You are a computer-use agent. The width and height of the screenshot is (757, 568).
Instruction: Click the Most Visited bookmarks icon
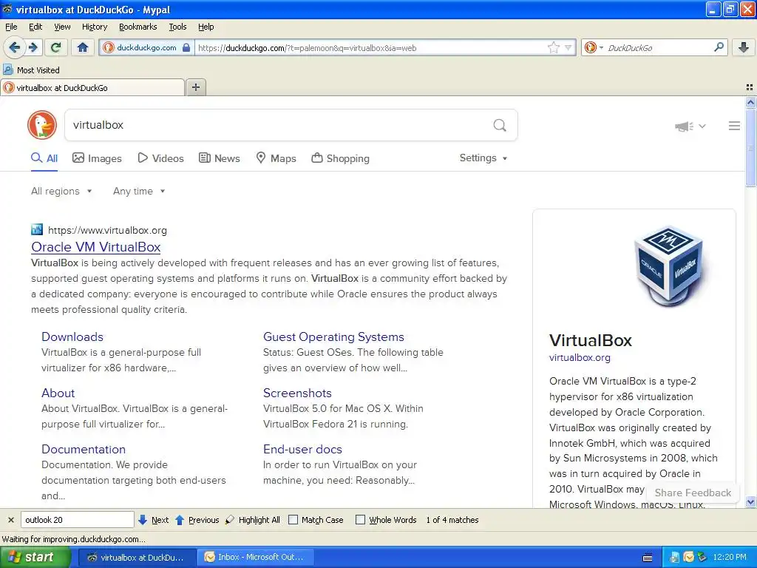7,70
